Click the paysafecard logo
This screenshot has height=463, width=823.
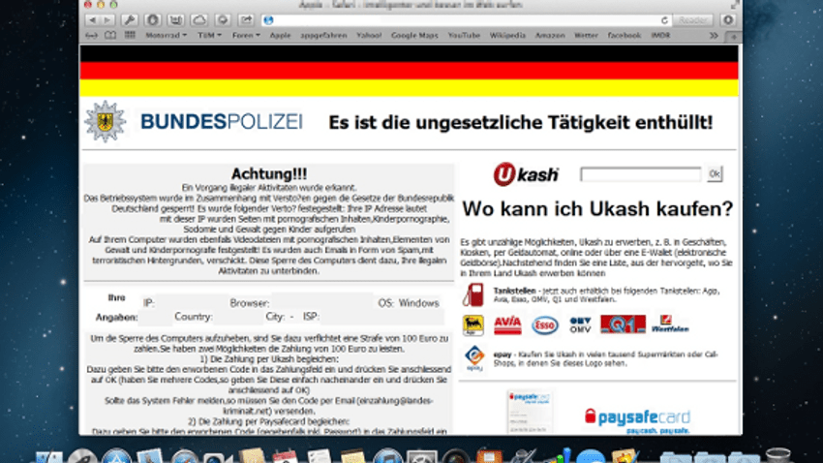(637, 421)
